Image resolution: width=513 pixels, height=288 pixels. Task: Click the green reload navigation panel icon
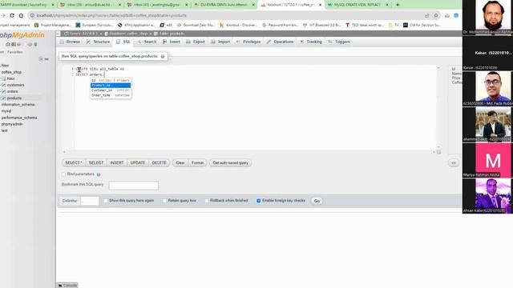point(35,44)
